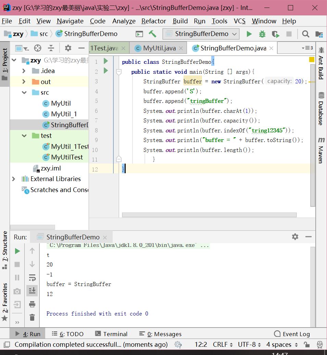
Task: Click editor horizontal scrollbar
Action: click(209, 215)
